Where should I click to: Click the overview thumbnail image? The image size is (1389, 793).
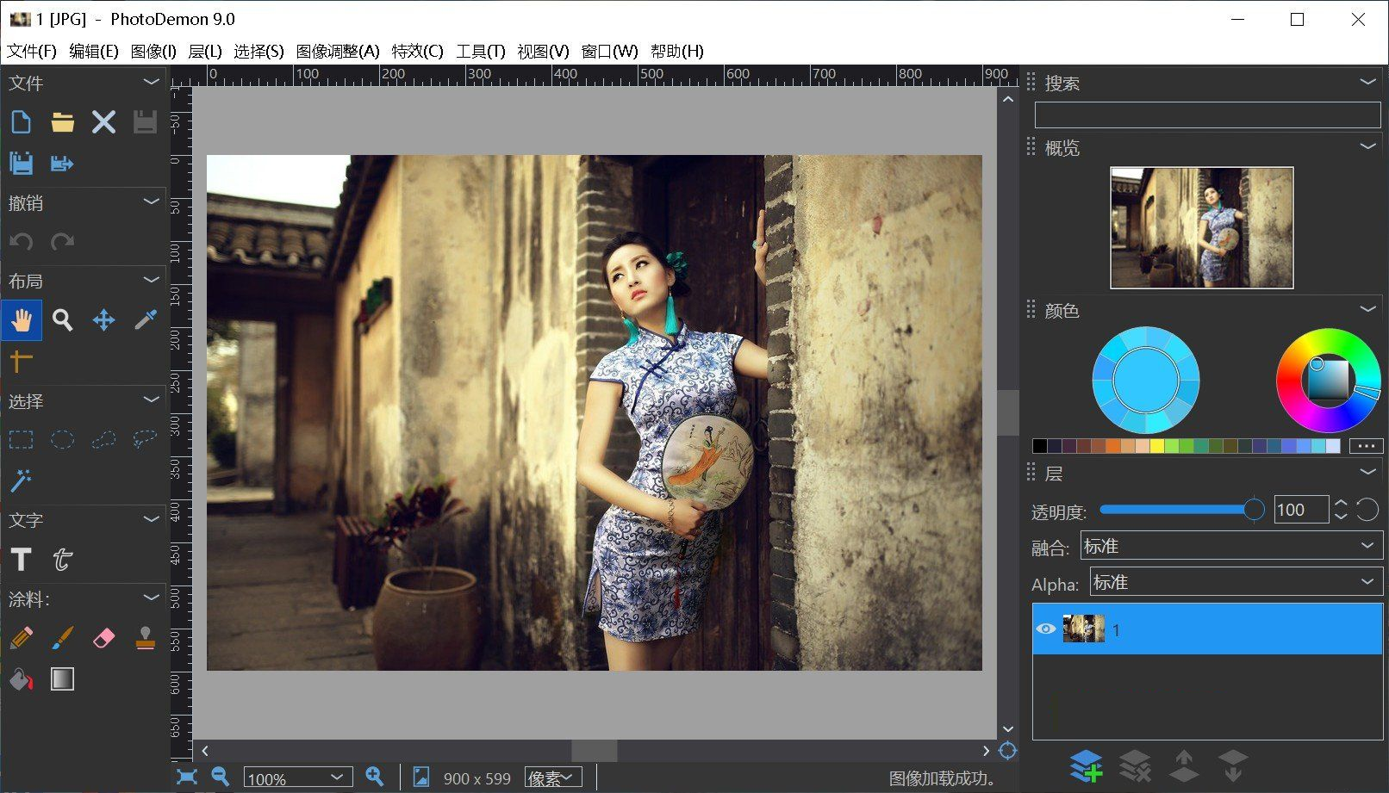(x=1202, y=227)
